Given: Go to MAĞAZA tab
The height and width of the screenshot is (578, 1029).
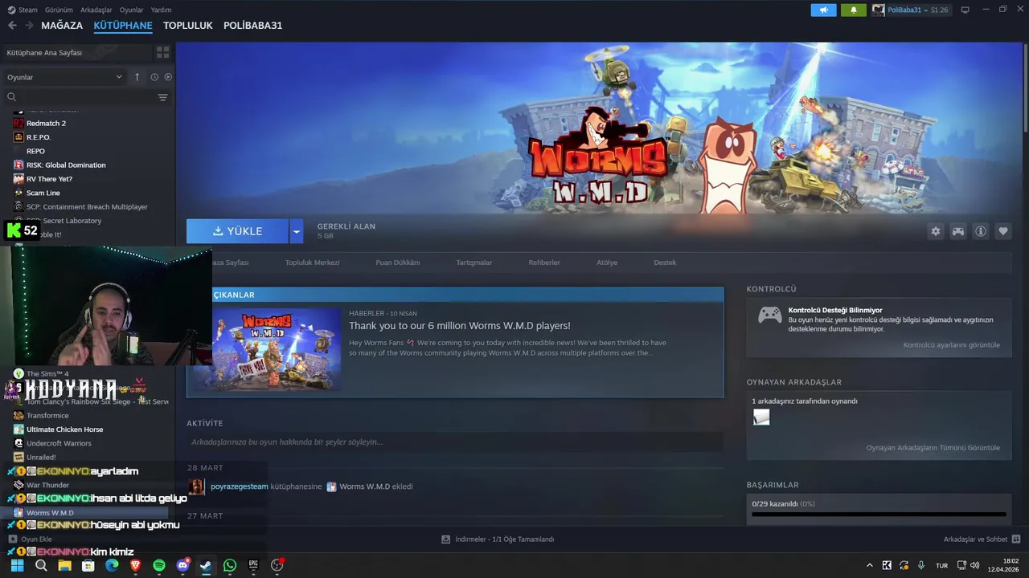Looking at the screenshot, I should (62, 26).
